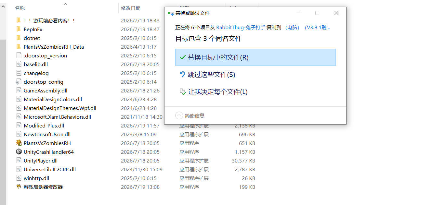Viewport: 433px width, 205px height.
Task: Click the scroll up arrow on left scrollbar
Action: 3,6
